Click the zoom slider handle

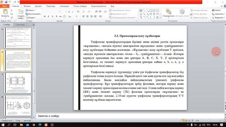pos(209,120)
